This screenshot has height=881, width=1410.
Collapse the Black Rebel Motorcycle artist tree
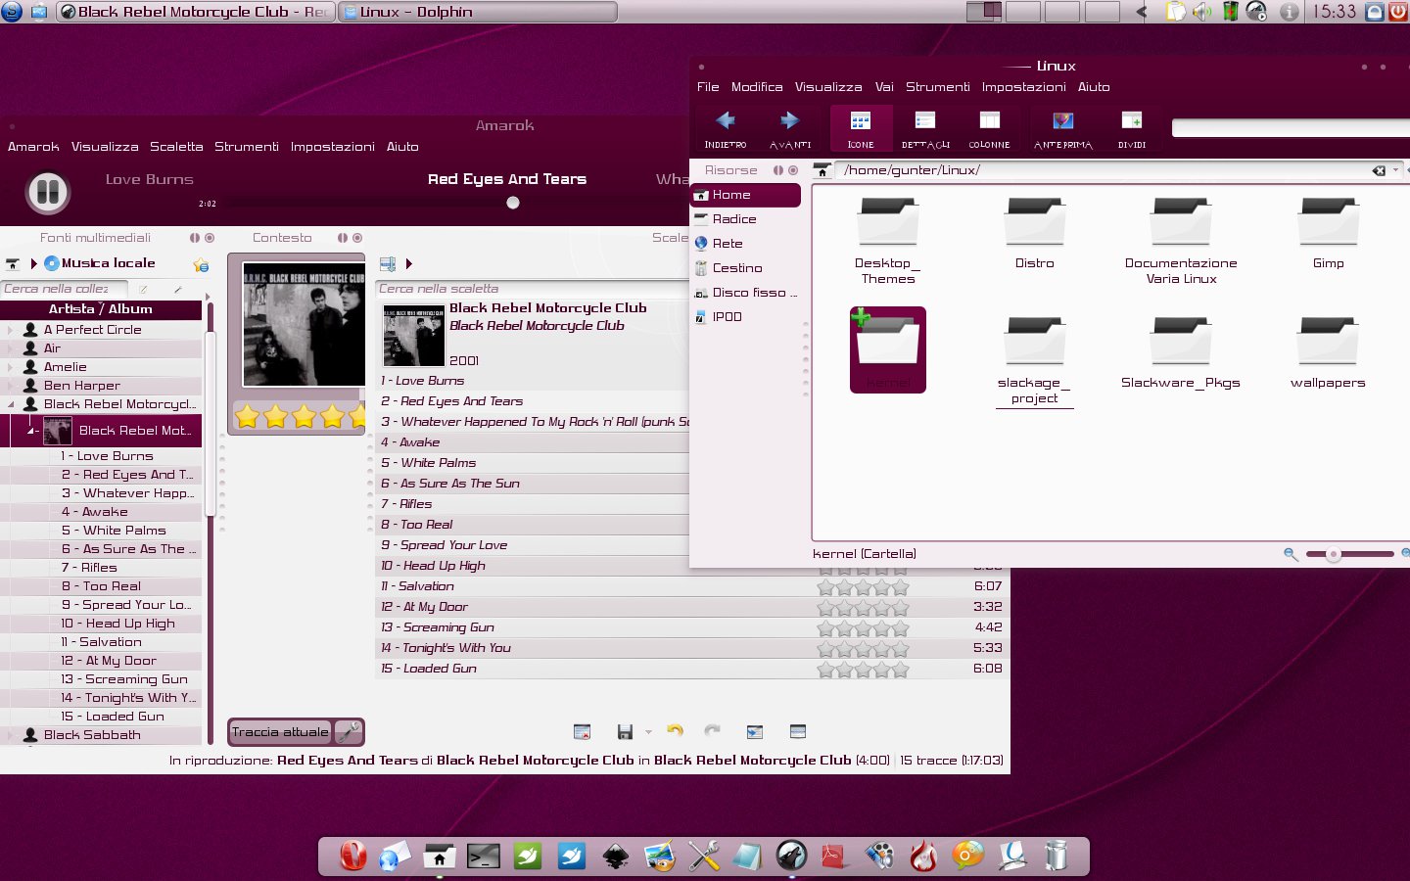tap(12, 404)
